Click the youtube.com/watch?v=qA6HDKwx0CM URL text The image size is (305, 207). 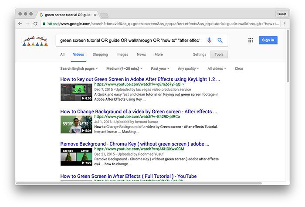(x=139, y=149)
